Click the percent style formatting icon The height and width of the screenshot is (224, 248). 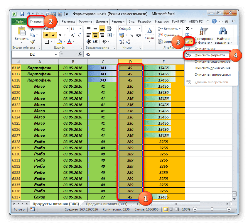[131, 35]
